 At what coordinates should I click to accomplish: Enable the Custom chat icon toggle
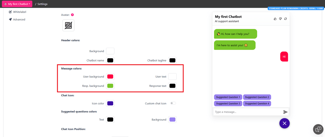(x=173, y=103)
